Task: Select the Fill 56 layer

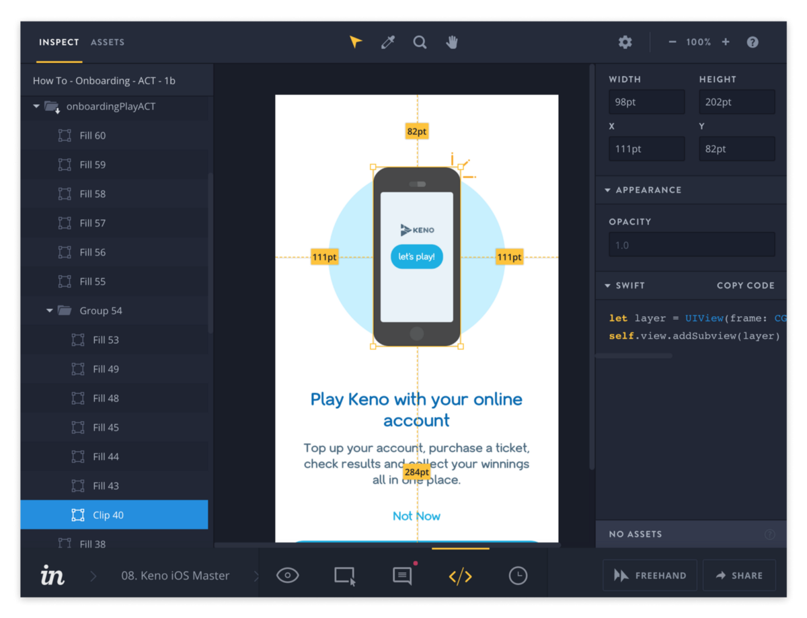Action: point(114,252)
